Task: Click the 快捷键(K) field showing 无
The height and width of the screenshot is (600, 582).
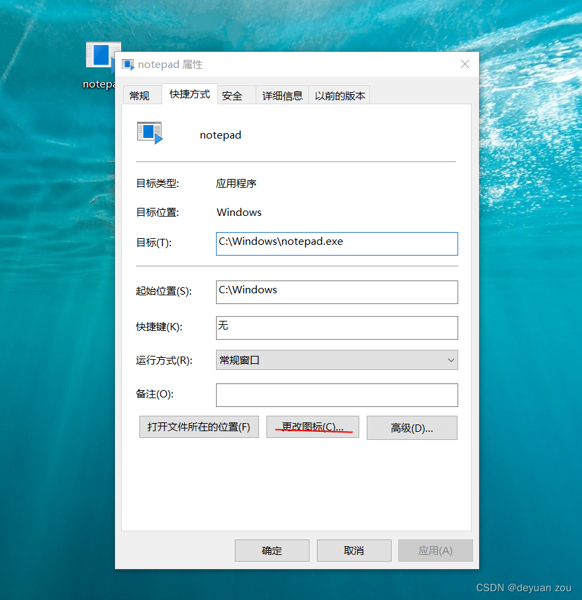Action: [336, 328]
